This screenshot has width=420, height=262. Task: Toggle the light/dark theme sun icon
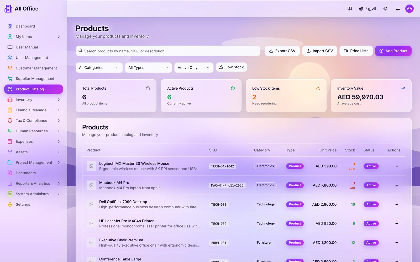(385, 9)
